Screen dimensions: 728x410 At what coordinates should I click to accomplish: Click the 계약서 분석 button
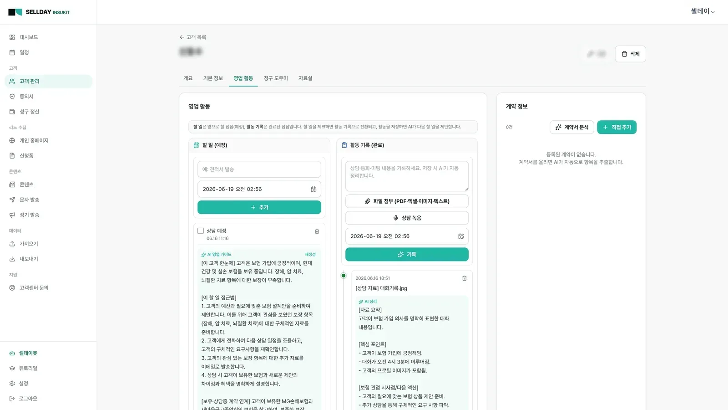tap(572, 127)
